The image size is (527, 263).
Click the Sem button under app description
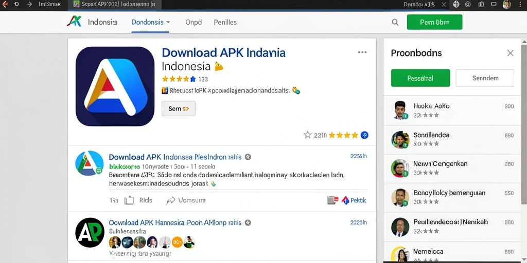[x=179, y=109]
